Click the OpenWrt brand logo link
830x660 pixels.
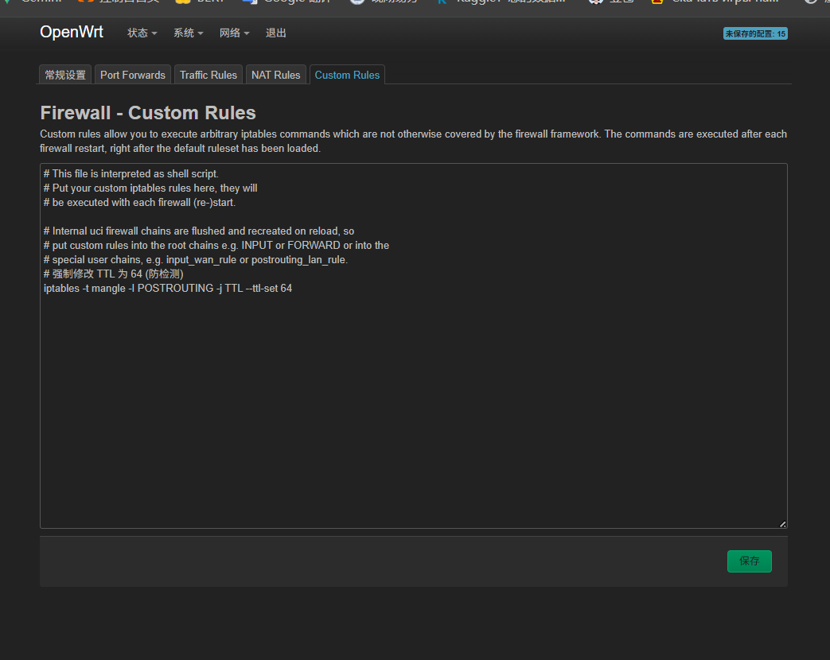72,33
